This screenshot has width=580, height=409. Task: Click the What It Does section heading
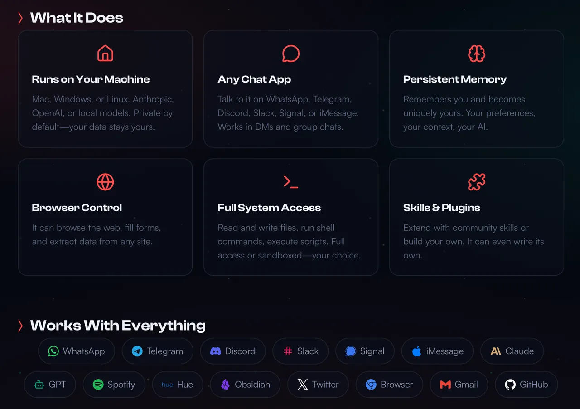77,18
